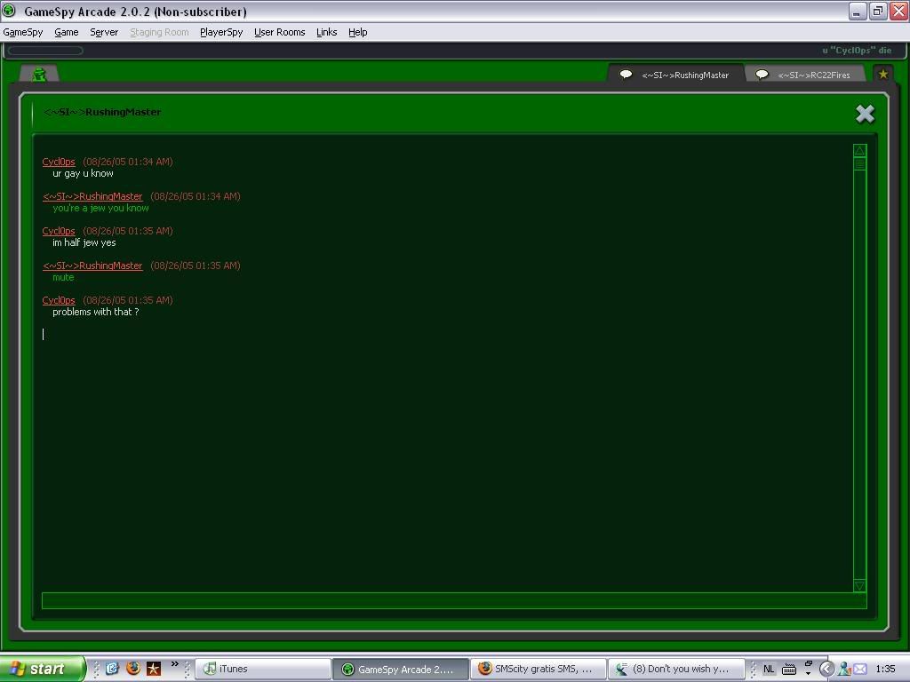Minimize the GameSpy Arcade window
910x682 pixels.
tap(858, 11)
